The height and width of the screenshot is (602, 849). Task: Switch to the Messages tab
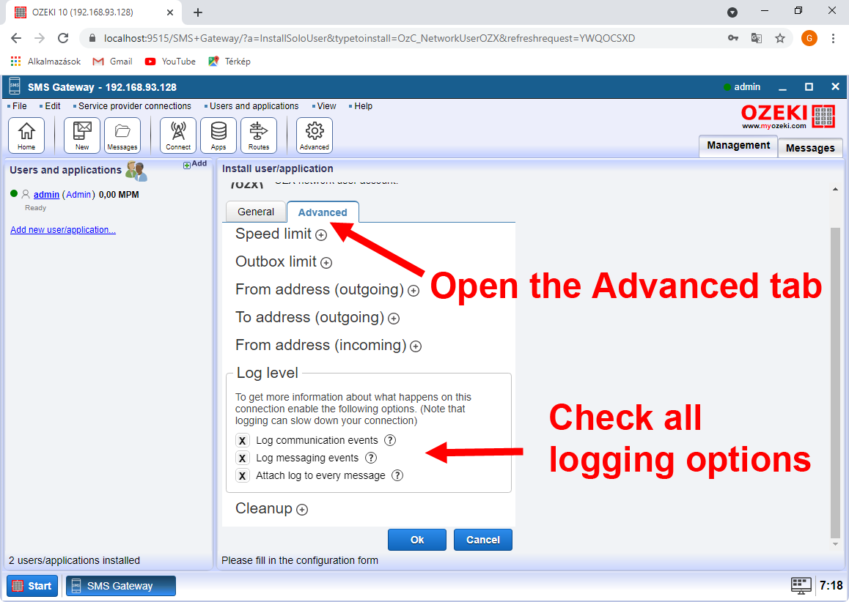(x=810, y=148)
